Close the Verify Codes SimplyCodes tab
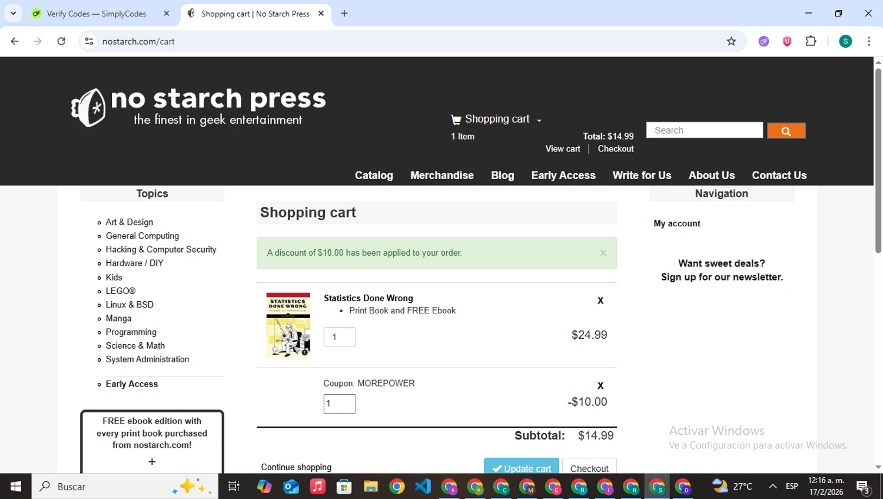This screenshot has height=499, width=883. pos(167,14)
